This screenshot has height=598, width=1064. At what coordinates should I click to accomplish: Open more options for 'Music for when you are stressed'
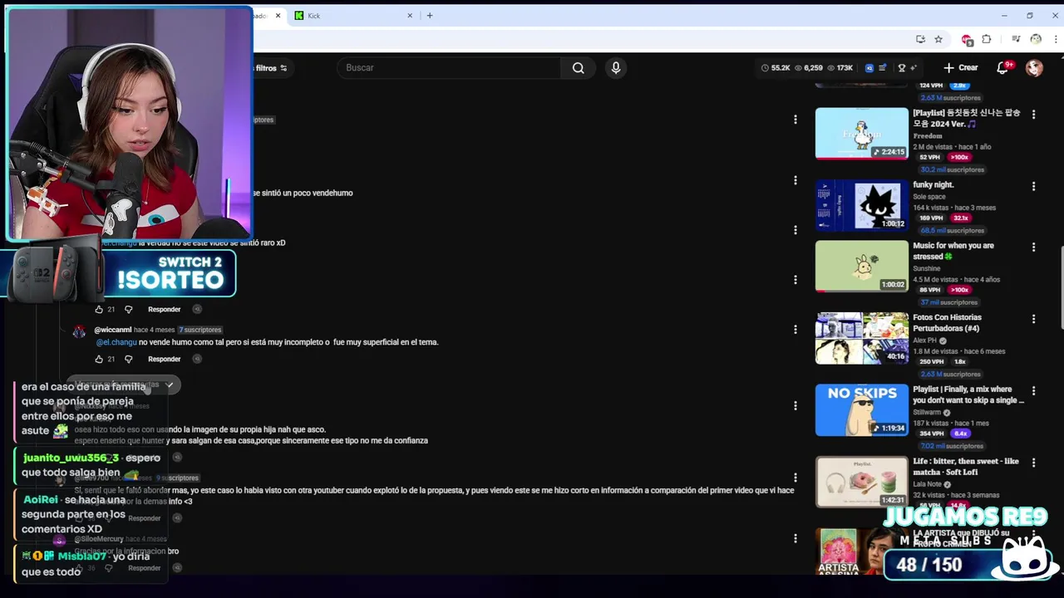point(1034,247)
